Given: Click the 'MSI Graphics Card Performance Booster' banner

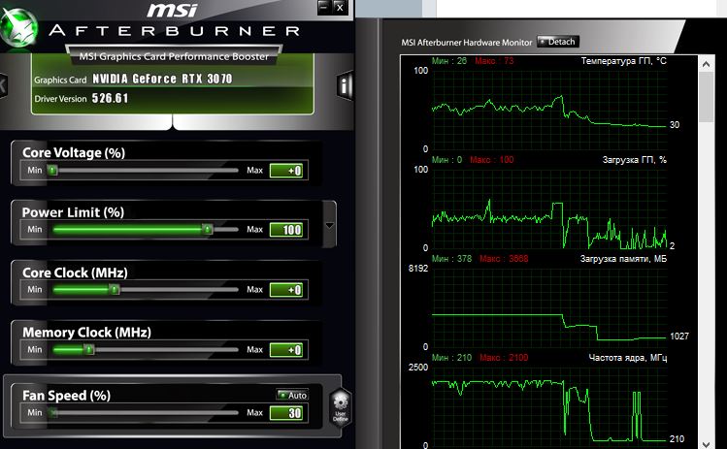Looking at the screenshot, I should click(174, 56).
